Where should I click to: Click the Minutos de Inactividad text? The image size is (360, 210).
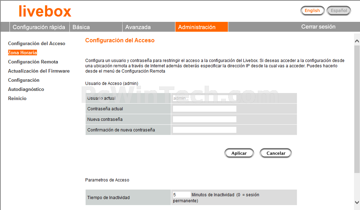pyautogui.click(x=213, y=194)
